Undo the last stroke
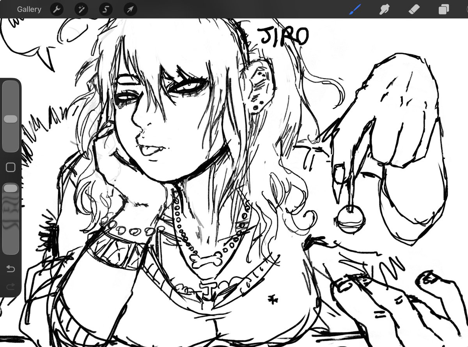Viewport: 468px width, 347px height. pos(11,269)
